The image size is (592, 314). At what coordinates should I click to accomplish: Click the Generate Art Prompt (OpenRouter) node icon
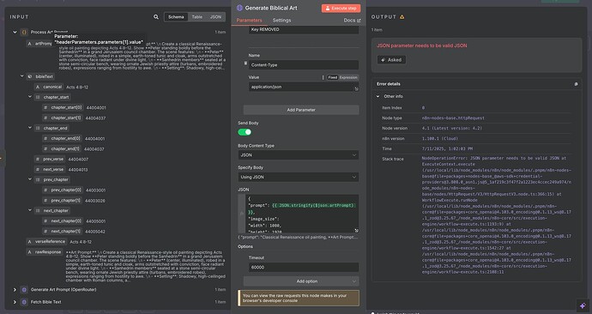24,290
